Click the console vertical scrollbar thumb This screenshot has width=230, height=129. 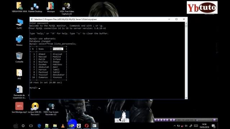click(186, 26)
